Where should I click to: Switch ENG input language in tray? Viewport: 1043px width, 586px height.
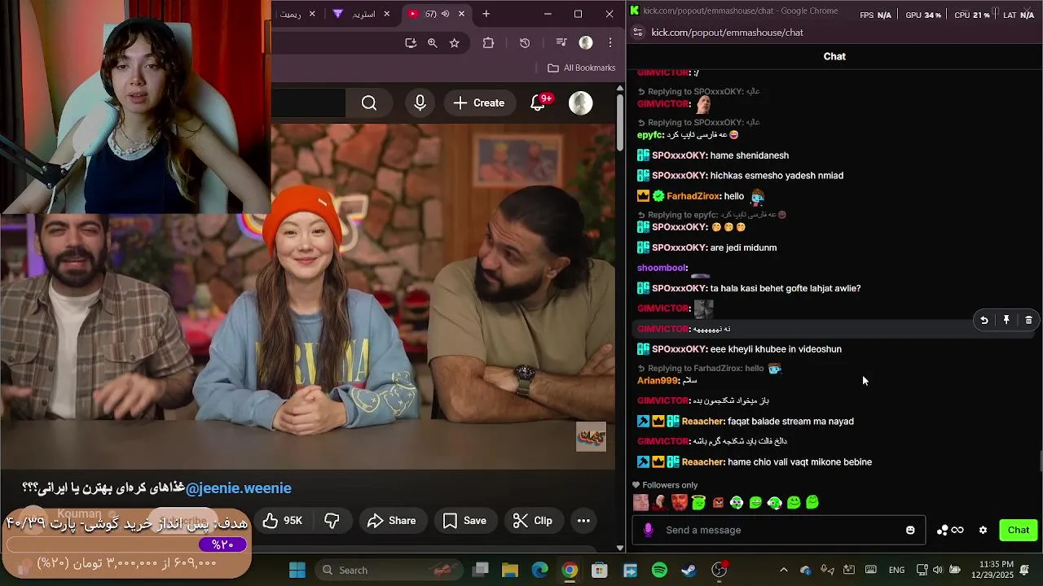coord(896,570)
